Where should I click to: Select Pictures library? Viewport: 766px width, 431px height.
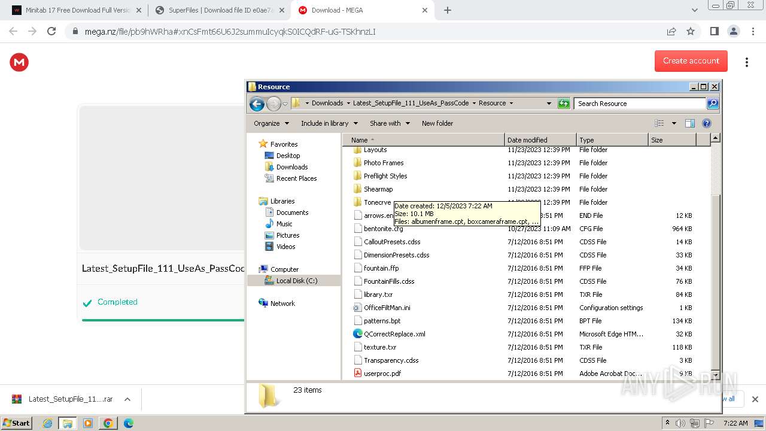tap(287, 235)
